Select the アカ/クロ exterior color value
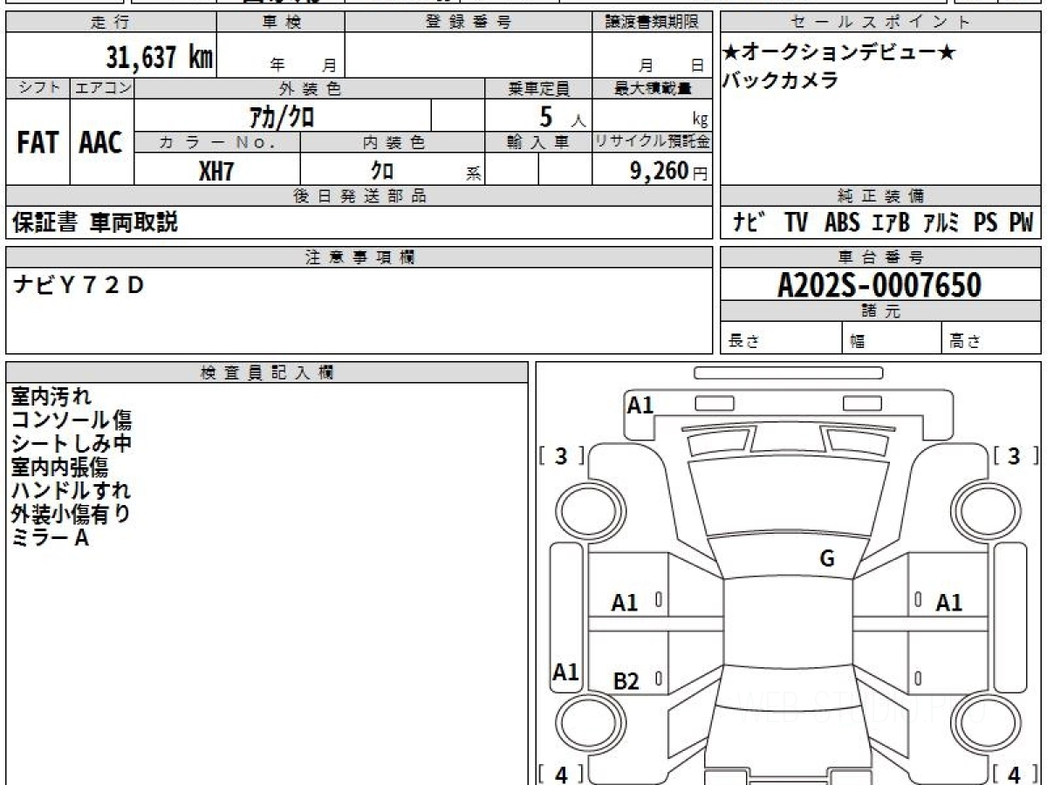1047x785 pixels. [x=282, y=116]
